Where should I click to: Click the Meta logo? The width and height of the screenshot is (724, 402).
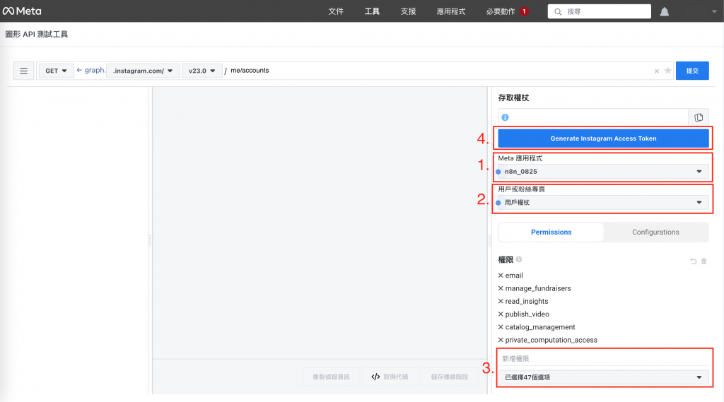click(22, 11)
